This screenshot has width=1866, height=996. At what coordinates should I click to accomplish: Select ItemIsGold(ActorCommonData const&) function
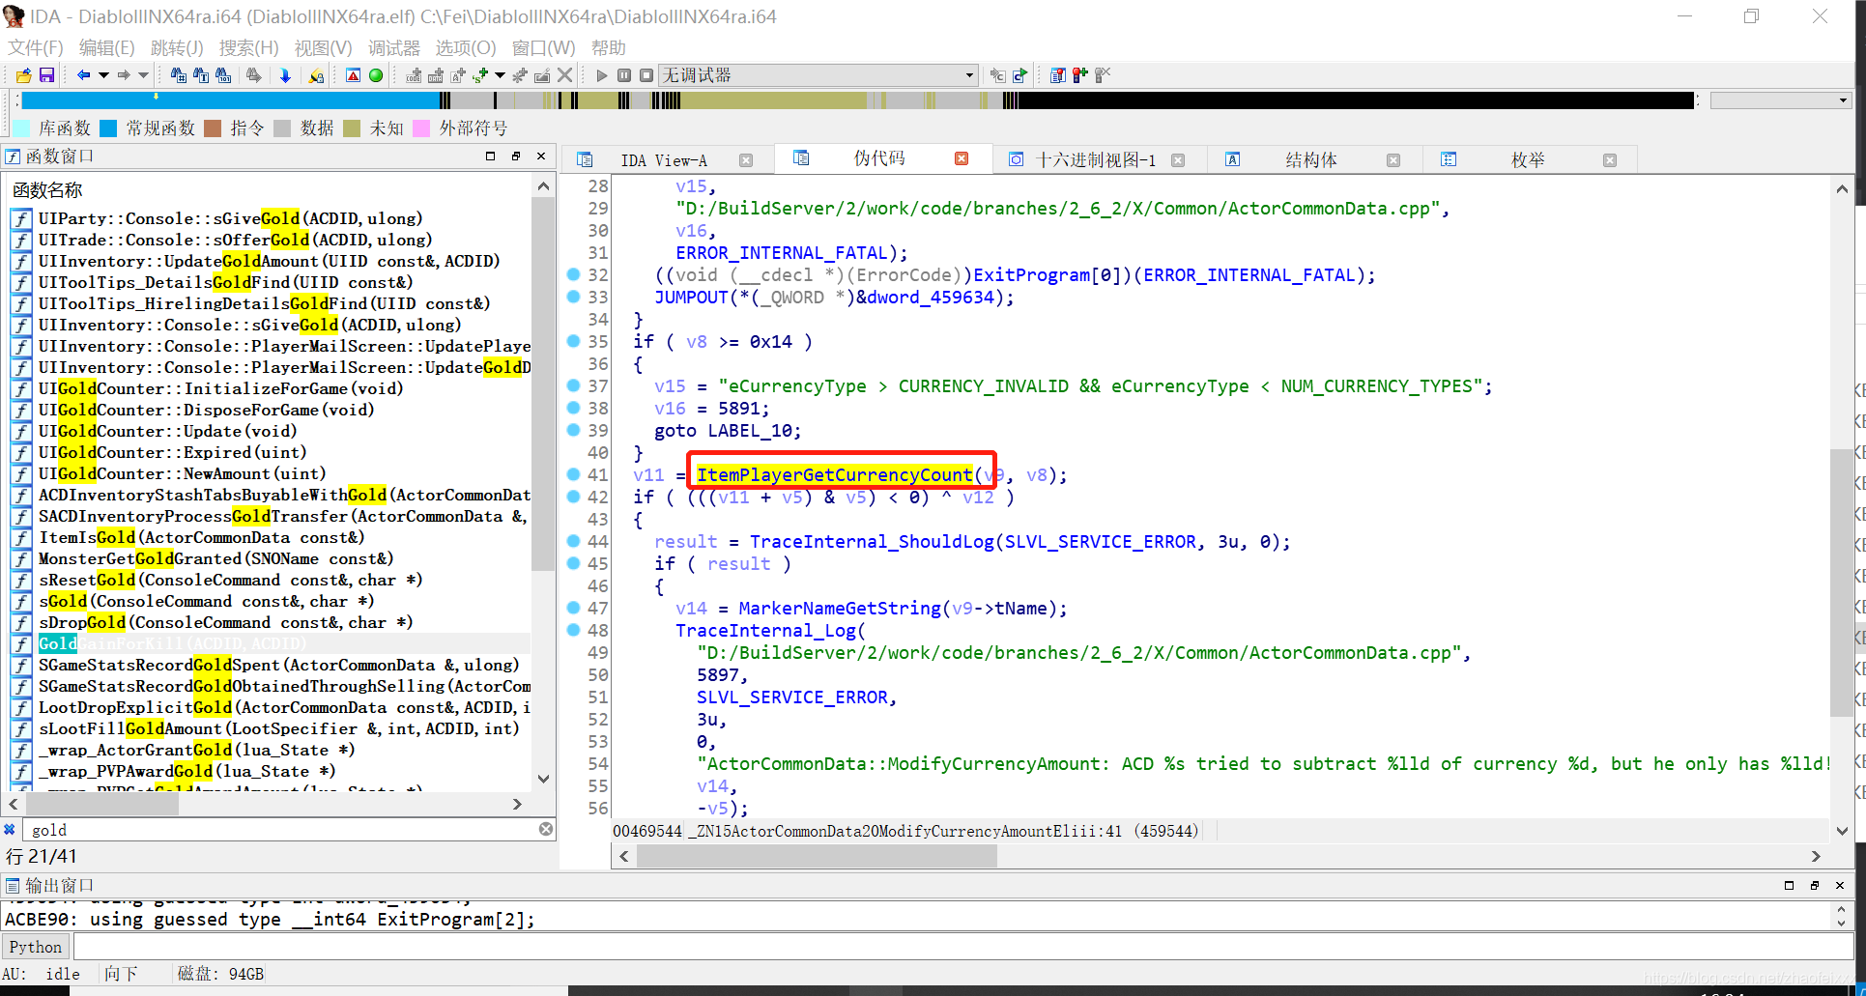[x=201, y=537]
